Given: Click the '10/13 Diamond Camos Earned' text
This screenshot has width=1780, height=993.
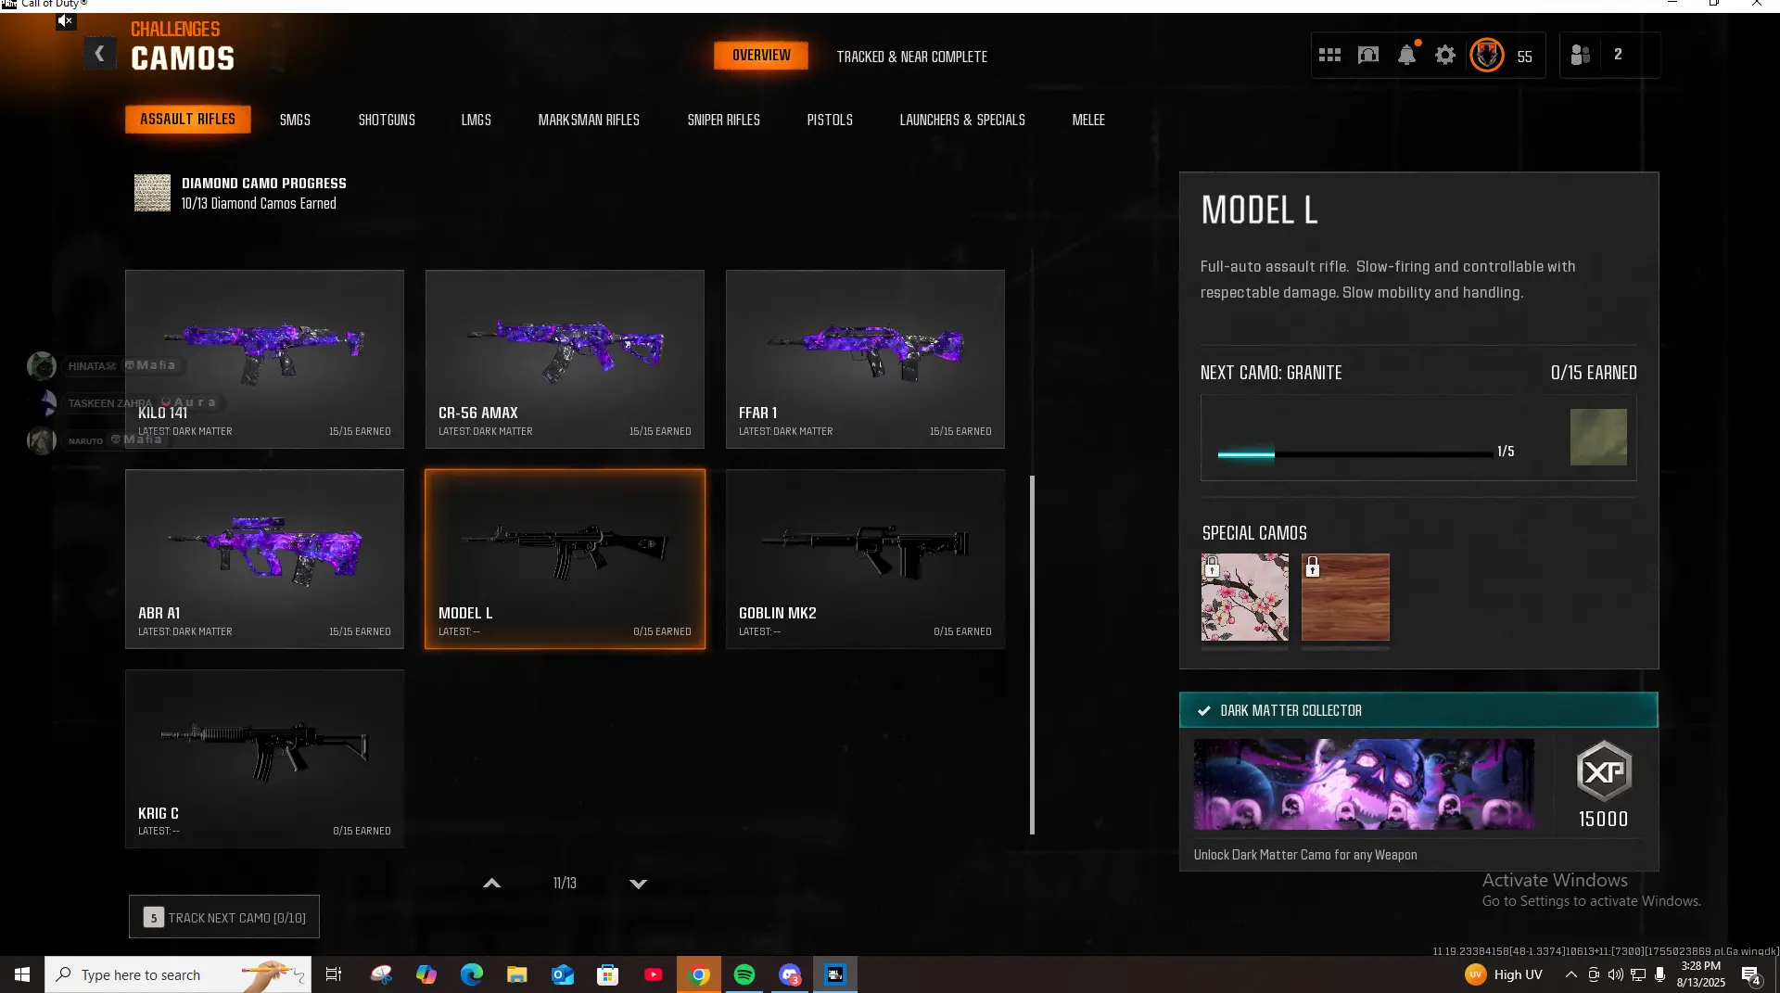Looking at the screenshot, I should pos(259,204).
